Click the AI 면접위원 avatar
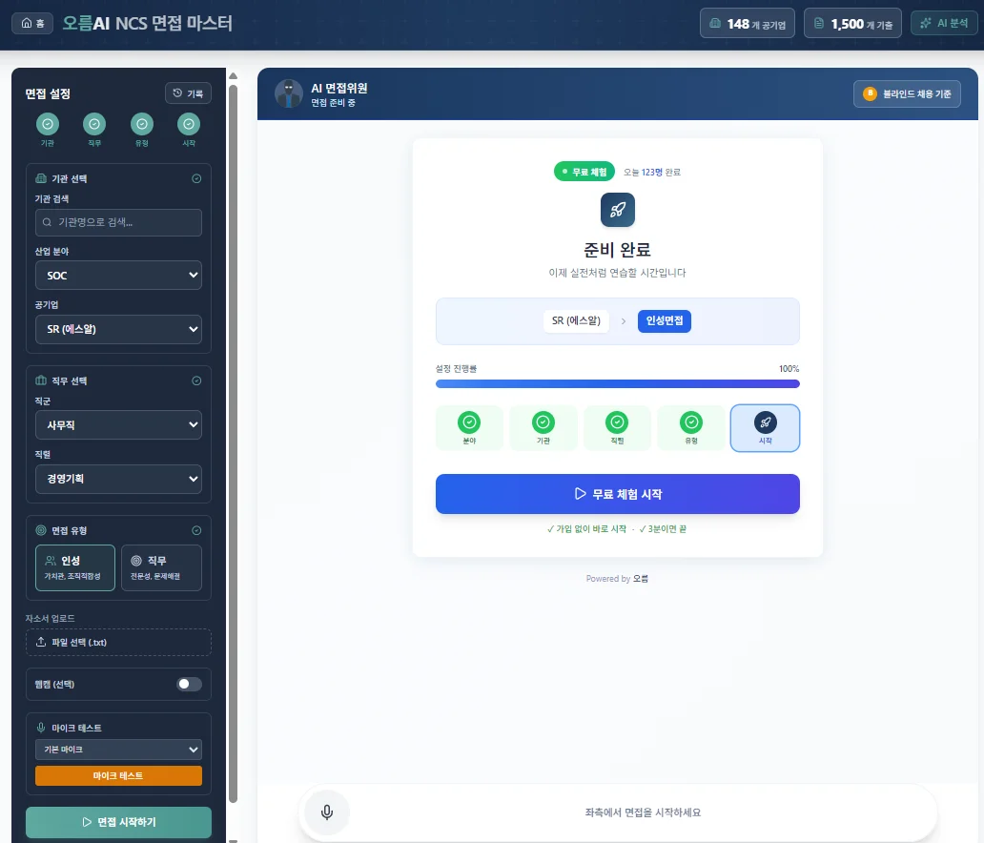984x843 pixels. 289,93
